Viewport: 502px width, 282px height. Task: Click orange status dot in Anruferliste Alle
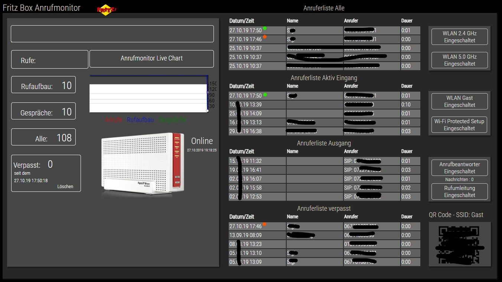pos(265,37)
